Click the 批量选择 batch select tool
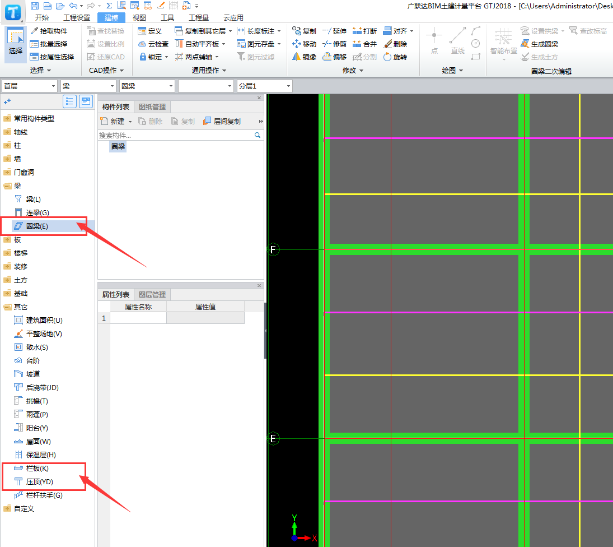This screenshot has height=547, width=613. [49, 44]
